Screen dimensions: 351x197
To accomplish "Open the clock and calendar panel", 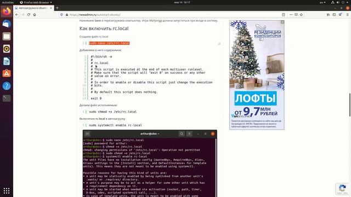I will (182, 2).
